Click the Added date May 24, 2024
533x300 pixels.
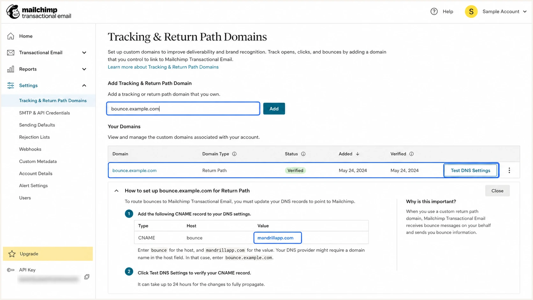(353, 171)
